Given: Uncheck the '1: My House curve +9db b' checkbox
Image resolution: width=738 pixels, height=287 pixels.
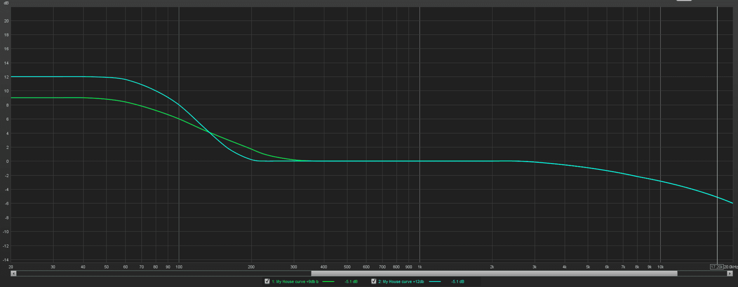Looking at the screenshot, I should click(267, 281).
